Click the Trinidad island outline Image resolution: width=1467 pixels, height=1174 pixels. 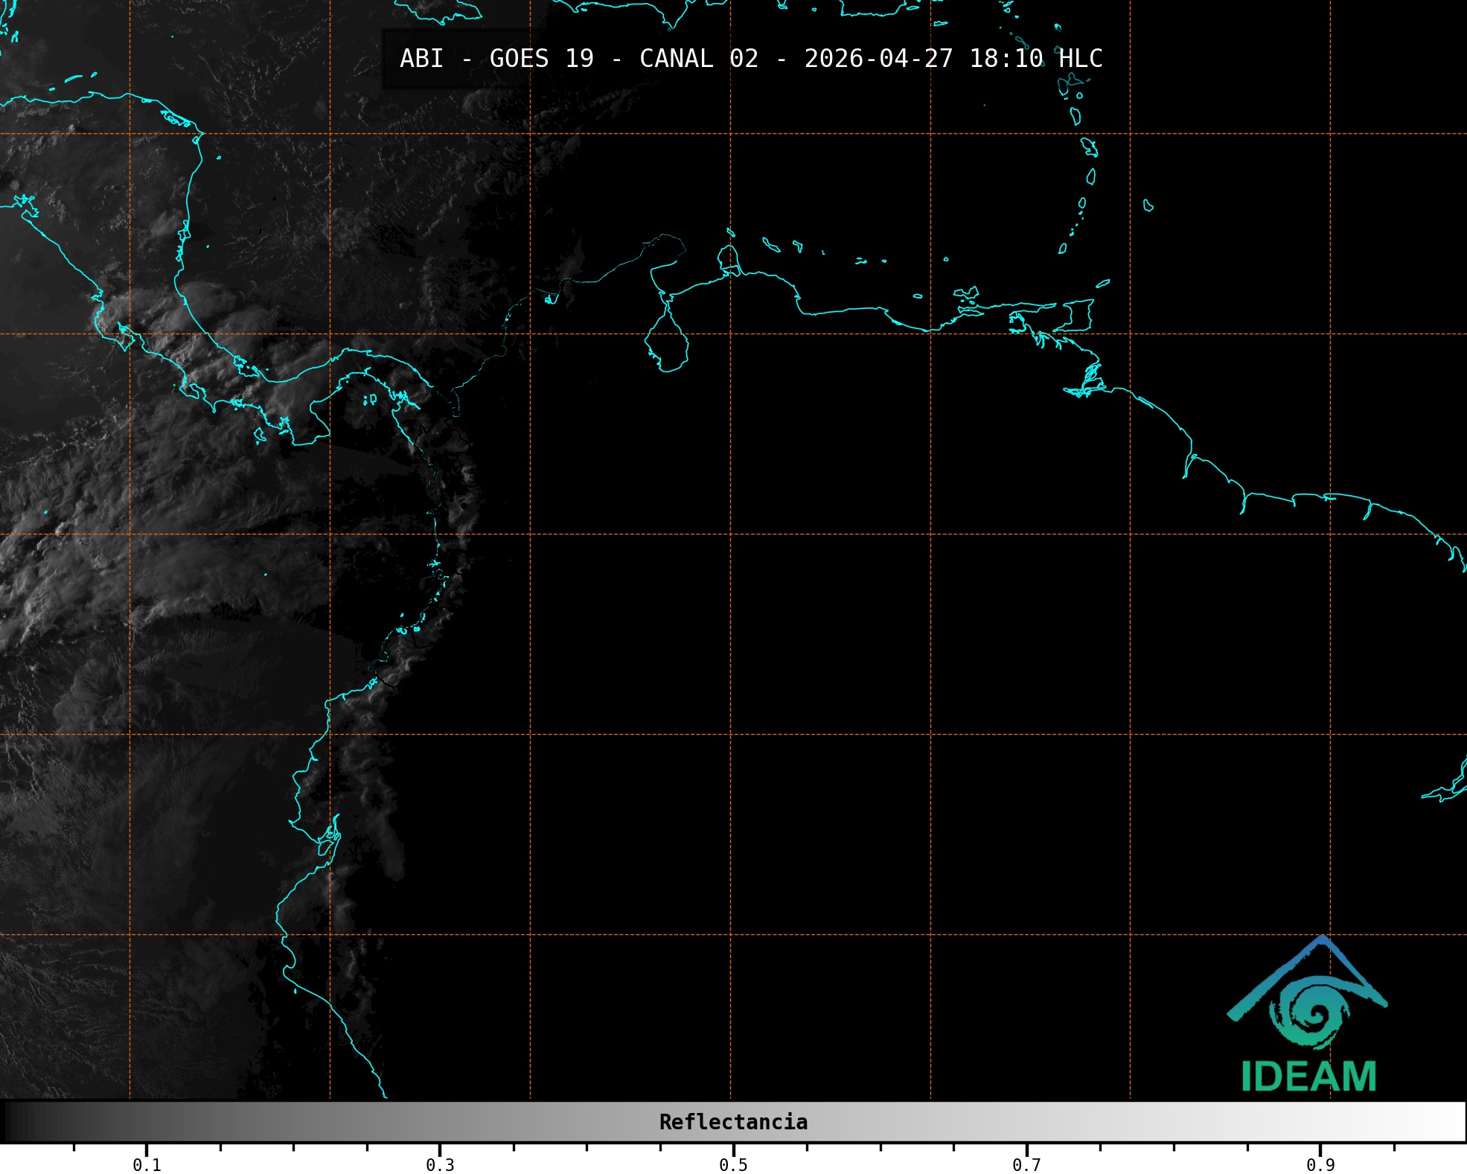tap(1079, 315)
